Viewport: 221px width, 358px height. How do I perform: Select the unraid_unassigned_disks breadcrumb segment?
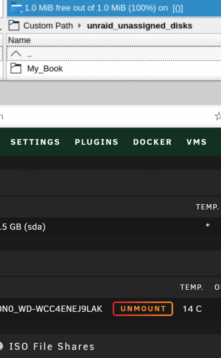point(139,26)
